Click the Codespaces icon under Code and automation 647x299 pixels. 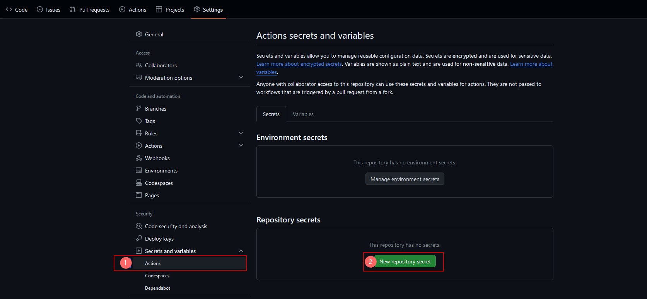point(139,183)
